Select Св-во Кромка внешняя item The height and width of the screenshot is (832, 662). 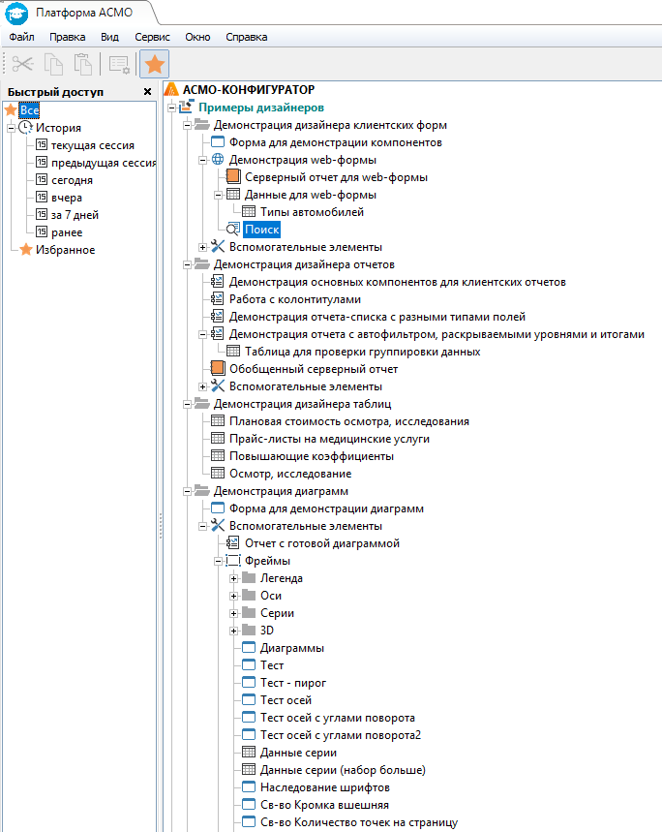(324, 805)
